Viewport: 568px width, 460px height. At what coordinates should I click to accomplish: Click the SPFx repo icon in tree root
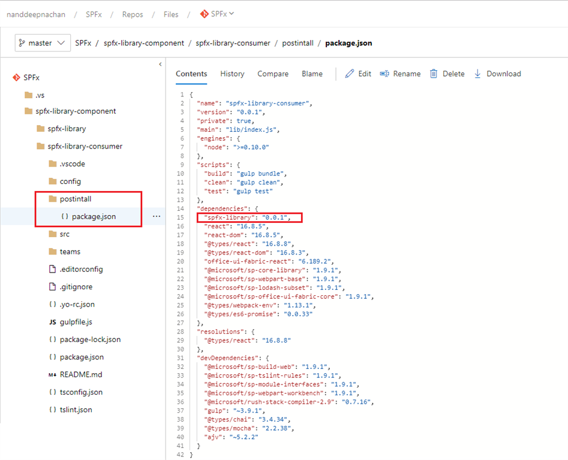coord(16,77)
